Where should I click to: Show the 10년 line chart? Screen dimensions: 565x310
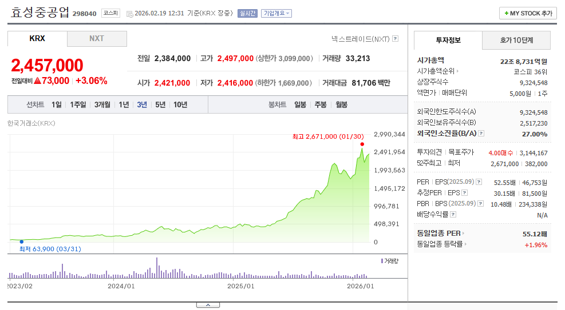(180, 104)
